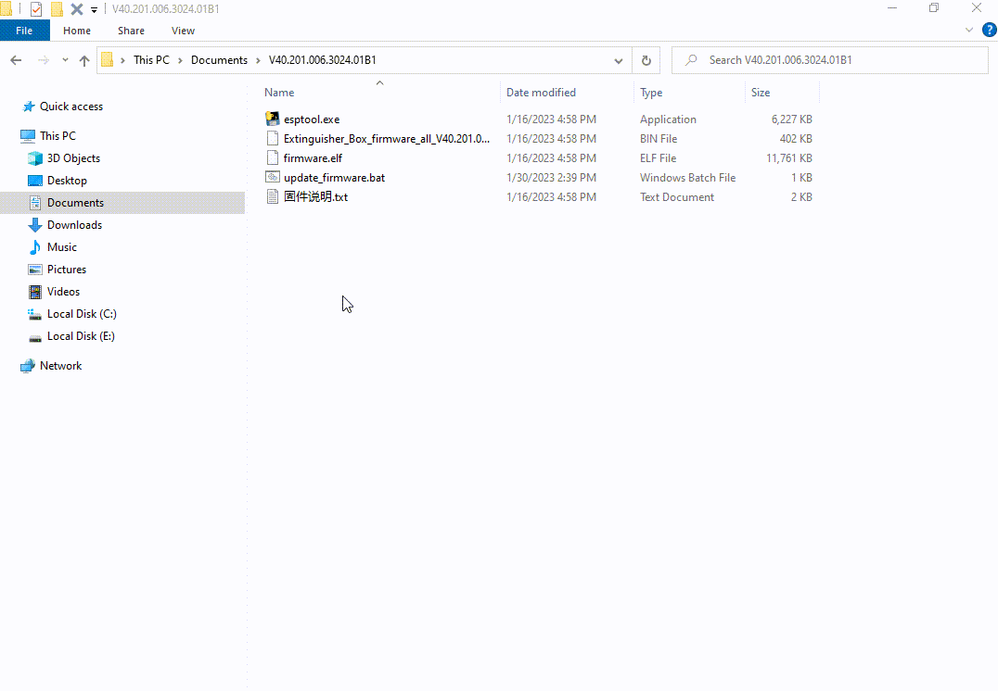Click Documents in the address breadcrumb
This screenshot has height=691, width=998.
(219, 60)
